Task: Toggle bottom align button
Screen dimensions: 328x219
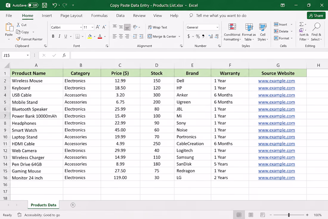Action: (x=127, y=27)
